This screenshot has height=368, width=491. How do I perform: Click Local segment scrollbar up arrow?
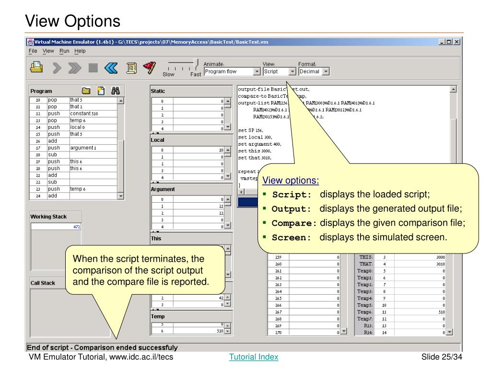point(228,150)
